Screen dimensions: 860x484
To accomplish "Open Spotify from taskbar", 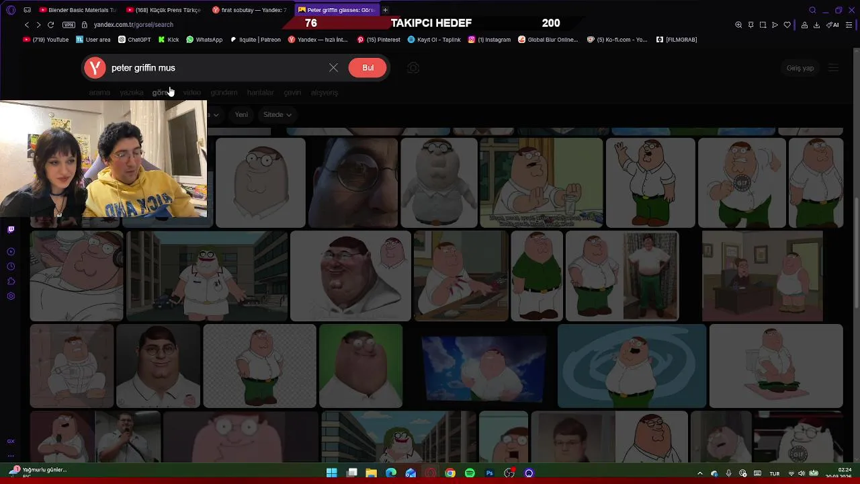I will [x=470, y=473].
